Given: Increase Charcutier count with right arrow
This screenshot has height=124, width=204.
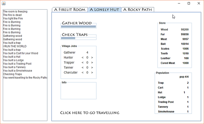Looking at the screenshot, I should pos(92,73).
